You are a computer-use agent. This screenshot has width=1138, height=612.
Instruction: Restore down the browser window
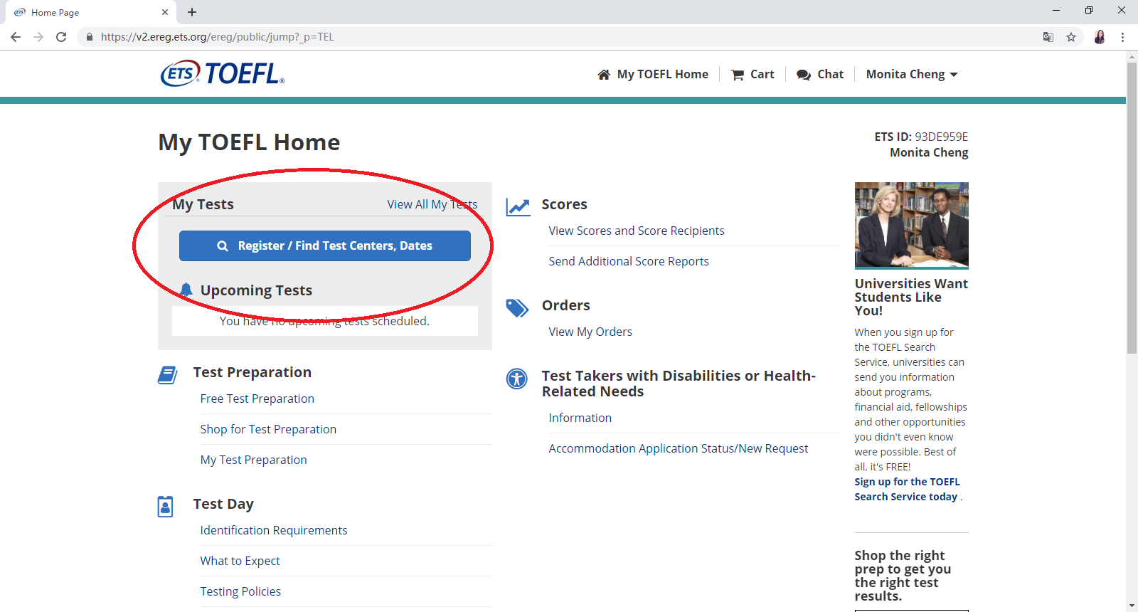click(x=1089, y=10)
